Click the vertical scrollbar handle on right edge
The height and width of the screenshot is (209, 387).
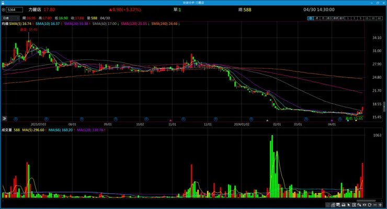(x=384, y=107)
